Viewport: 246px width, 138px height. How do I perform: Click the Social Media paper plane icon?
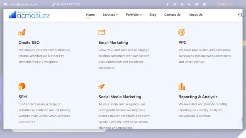[101, 86]
